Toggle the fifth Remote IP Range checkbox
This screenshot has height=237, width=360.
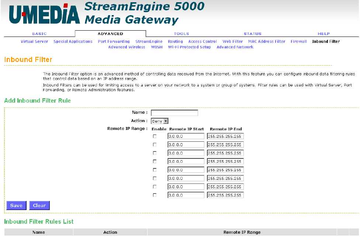tap(155, 170)
